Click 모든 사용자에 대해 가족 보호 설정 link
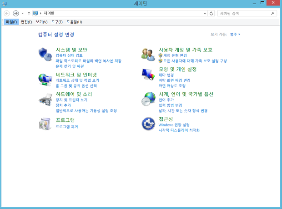Viewport: 282px width, 209px height. 195,61
